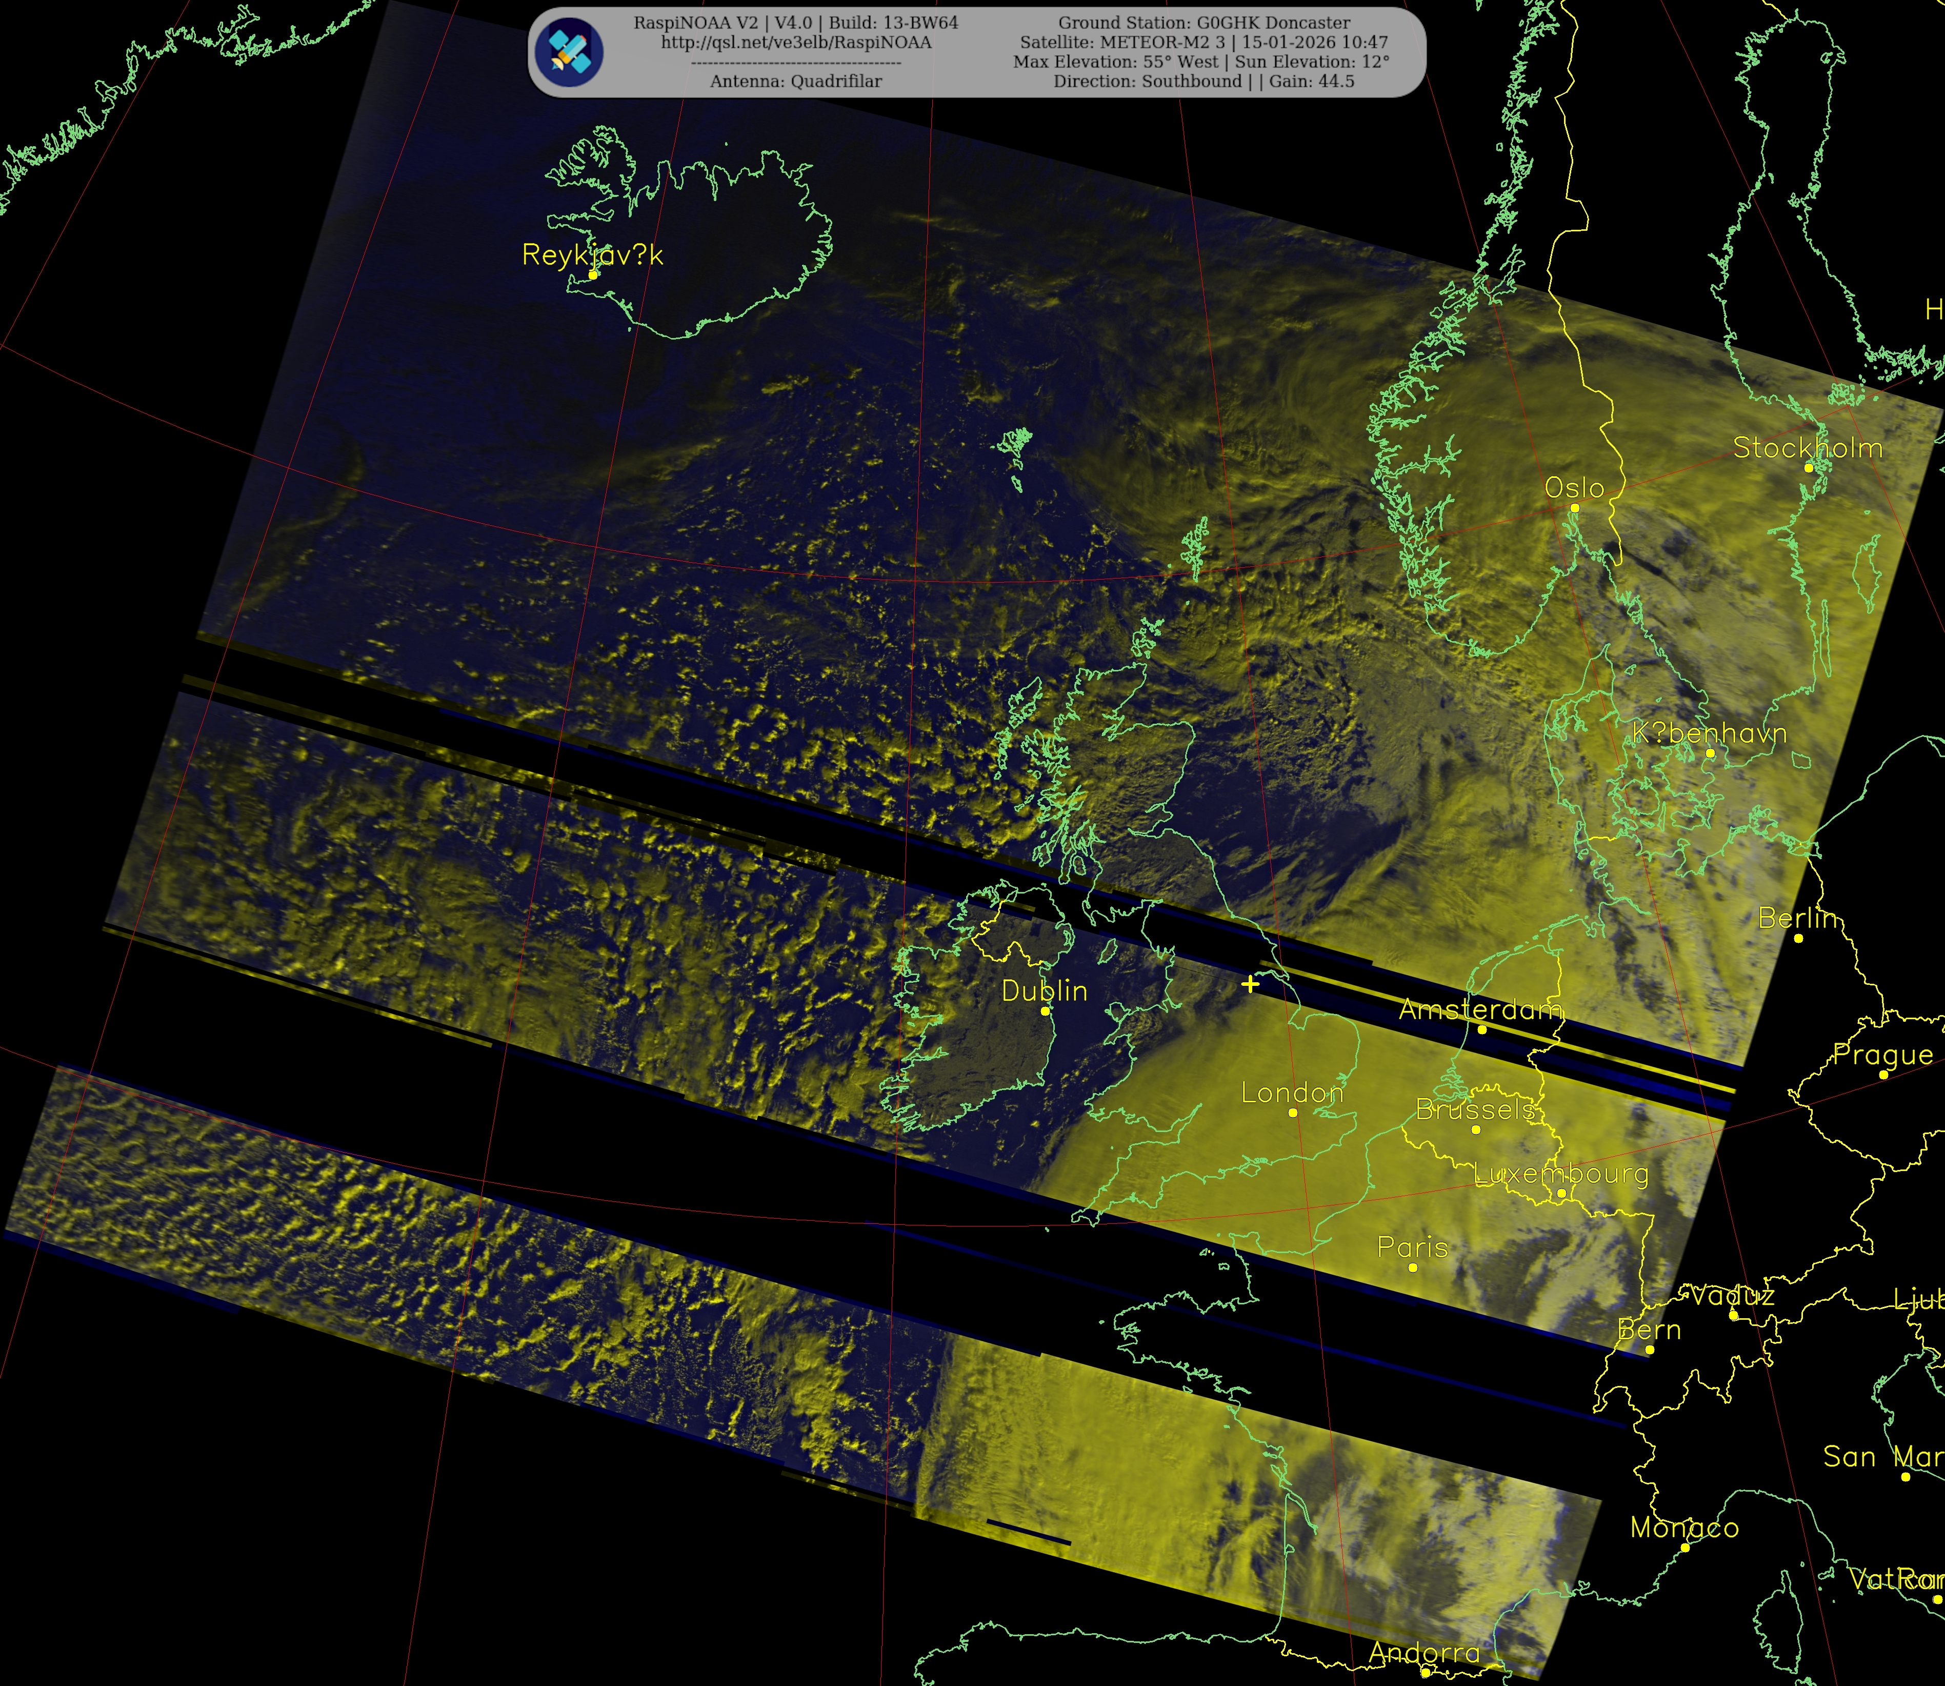Click the Dublin city dot marker

[1045, 1011]
